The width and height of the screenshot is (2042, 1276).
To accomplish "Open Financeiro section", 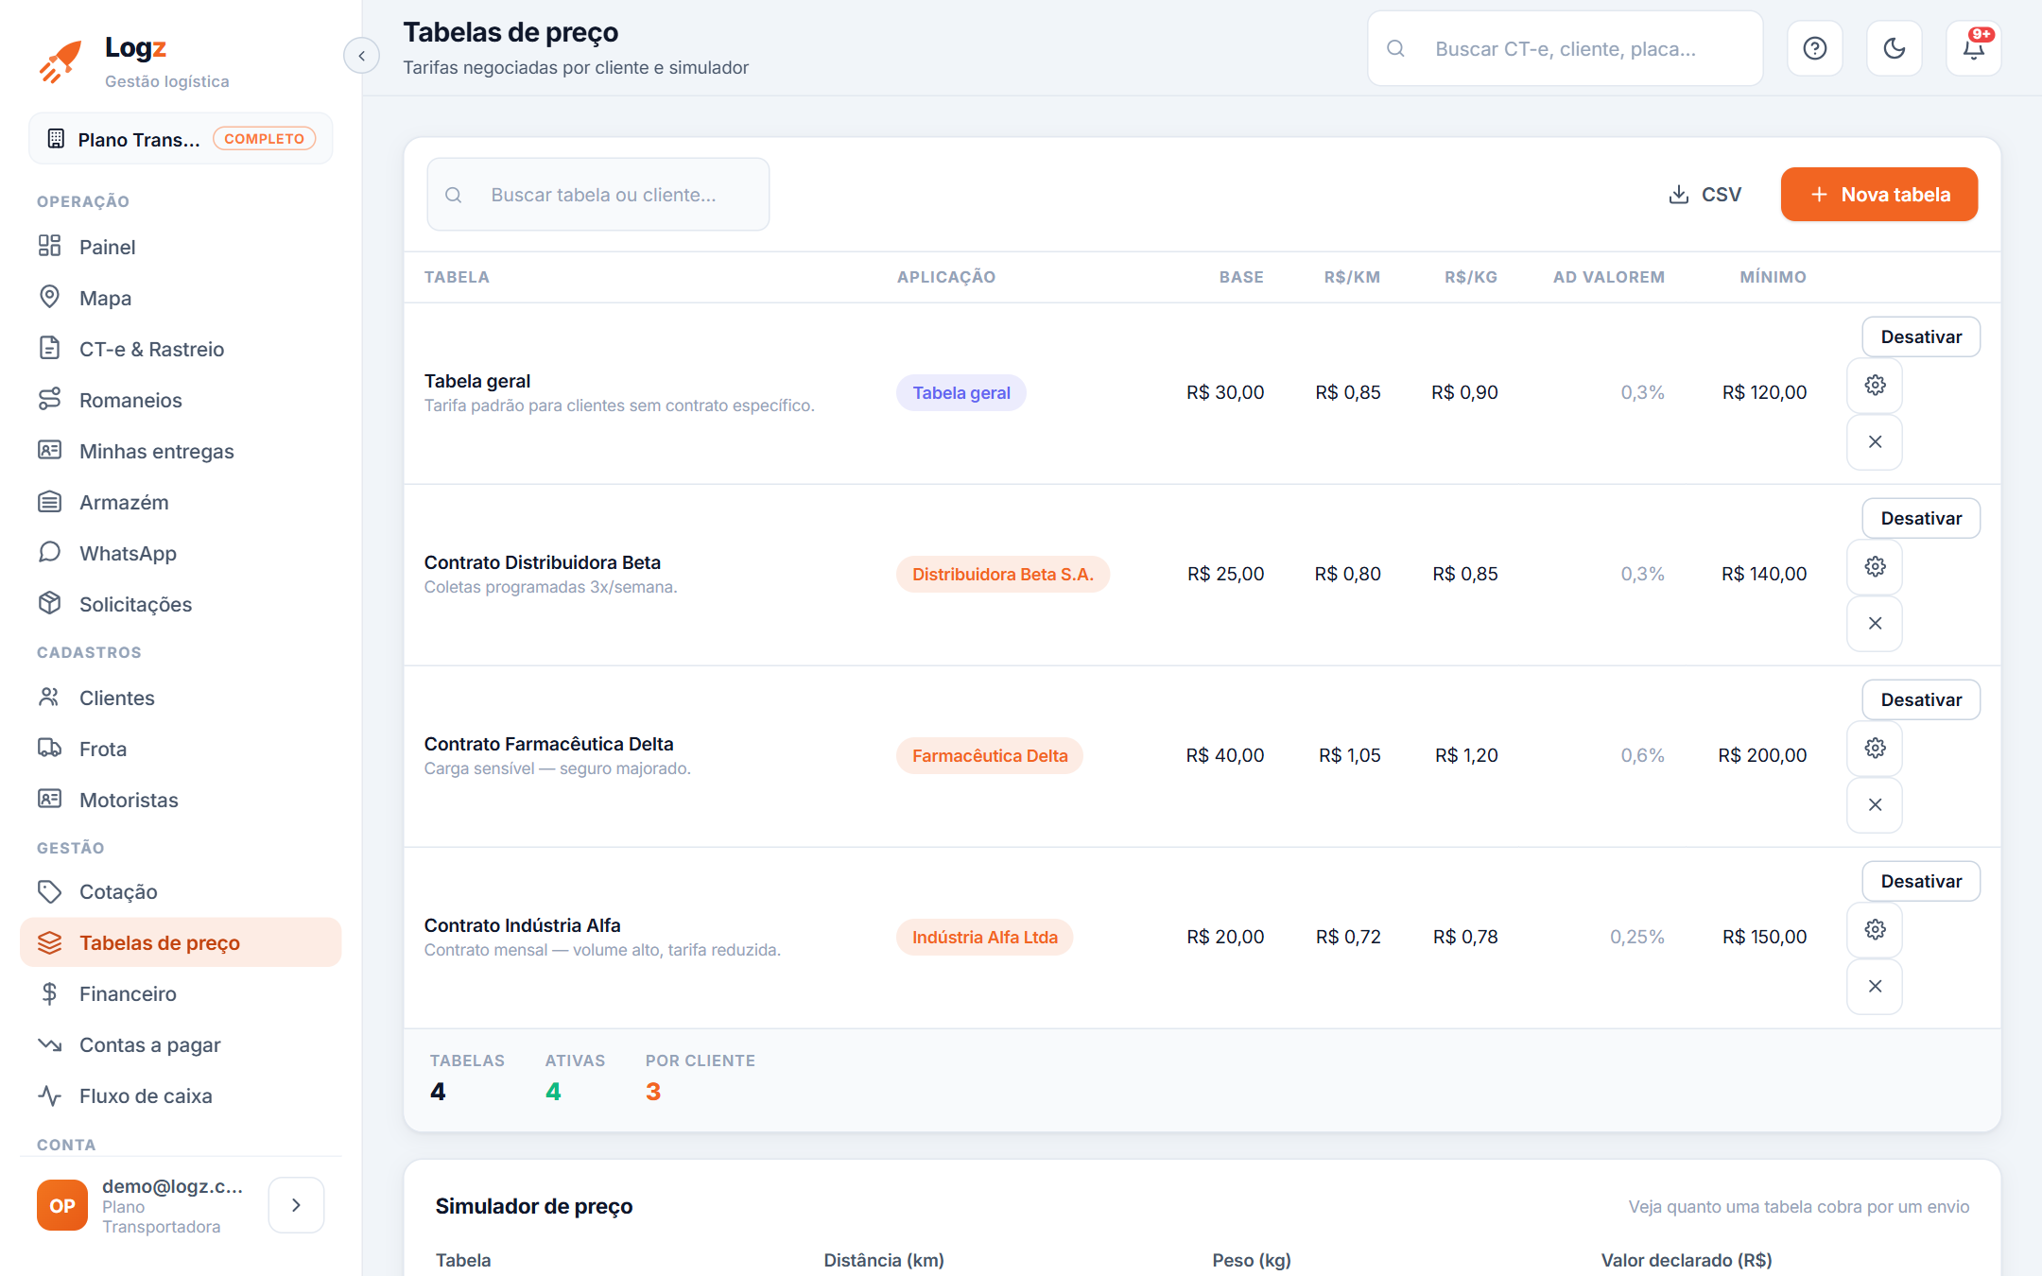I will click(181, 993).
